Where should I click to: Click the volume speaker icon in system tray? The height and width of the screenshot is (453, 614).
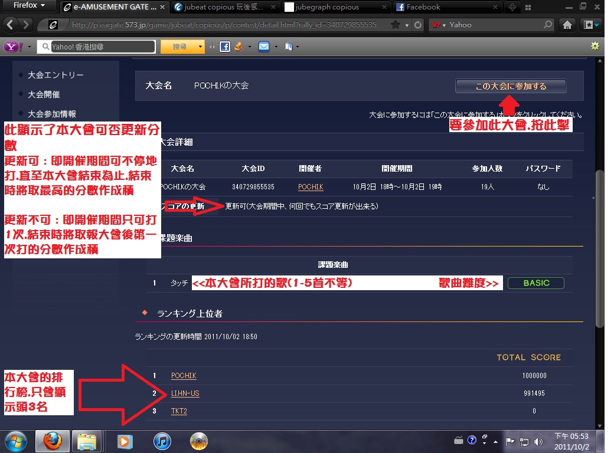coord(538,441)
